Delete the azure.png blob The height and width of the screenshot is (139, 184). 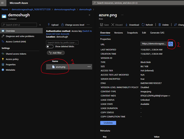(164, 25)
